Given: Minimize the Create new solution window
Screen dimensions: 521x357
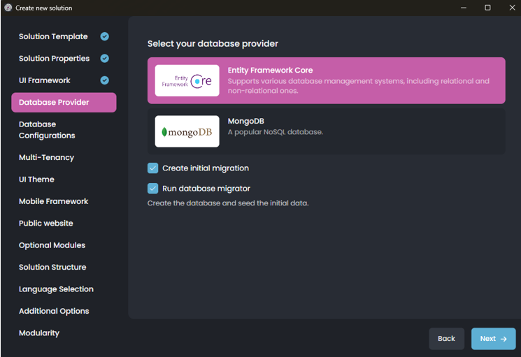Looking at the screenshot, I should [x=464, y=8].
